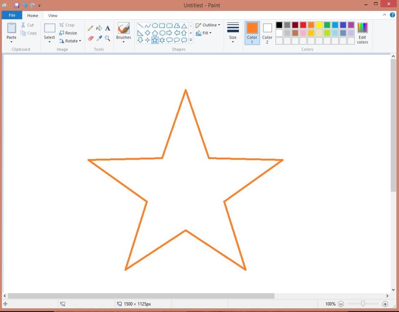Choose the Eraser tool
The height and width of the screenshot is (312, 399).
click(90, 38)
